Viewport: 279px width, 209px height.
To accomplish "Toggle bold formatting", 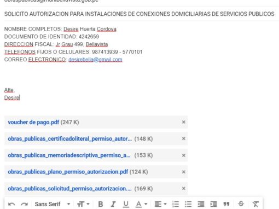I will pyautogui.click(x=101, y=204).
